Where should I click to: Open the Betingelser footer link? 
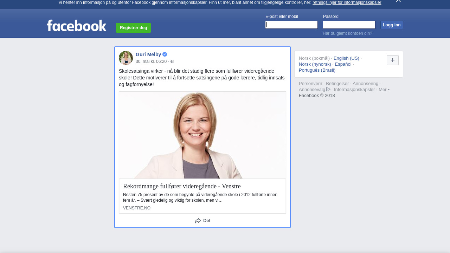pyautogui.click(x=337, y=84)
